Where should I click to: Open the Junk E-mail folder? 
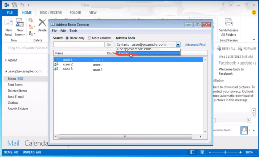tap(16, 97)
